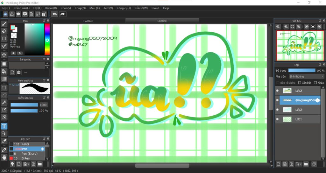Screen dimensions: 326x173
Task: Select the Magic Wand tool
Action: tap(4, 102)
